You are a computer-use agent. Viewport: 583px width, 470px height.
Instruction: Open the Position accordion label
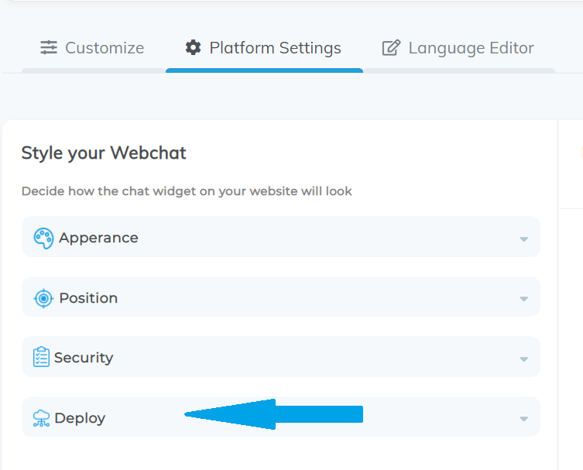click(x=88, y=298)
